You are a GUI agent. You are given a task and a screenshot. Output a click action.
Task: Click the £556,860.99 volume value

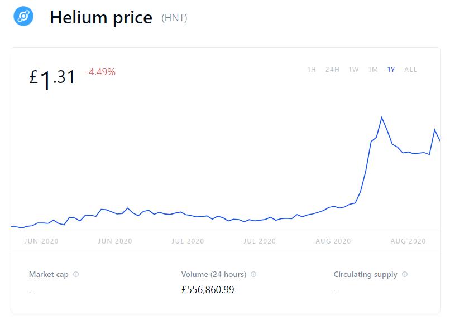(208, 290)
